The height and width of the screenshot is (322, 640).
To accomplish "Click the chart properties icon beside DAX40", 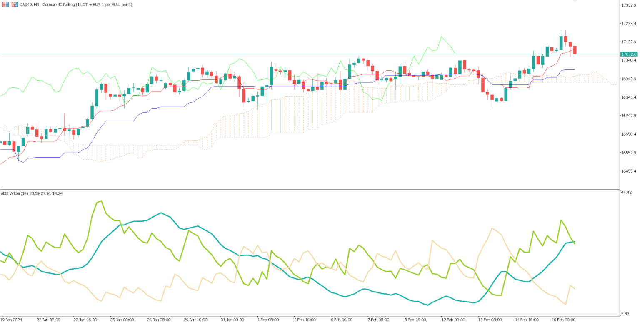I will coord(5,4).
